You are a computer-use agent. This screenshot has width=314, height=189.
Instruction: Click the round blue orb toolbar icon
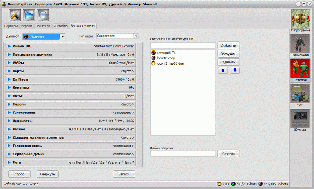coord(43,15)
